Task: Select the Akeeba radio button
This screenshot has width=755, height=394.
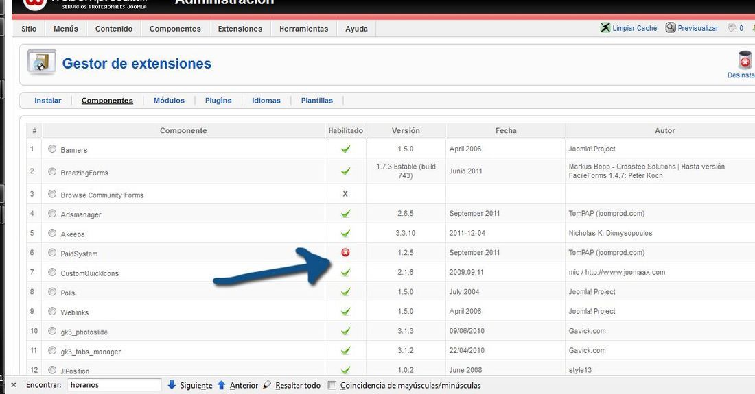Action: 52,233
